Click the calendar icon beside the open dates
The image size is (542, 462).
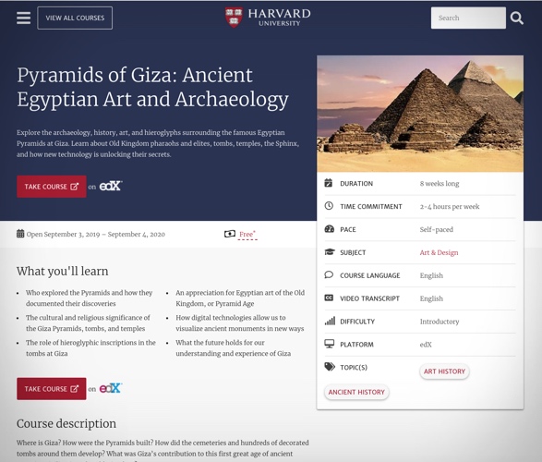click(x=20, y=234)
